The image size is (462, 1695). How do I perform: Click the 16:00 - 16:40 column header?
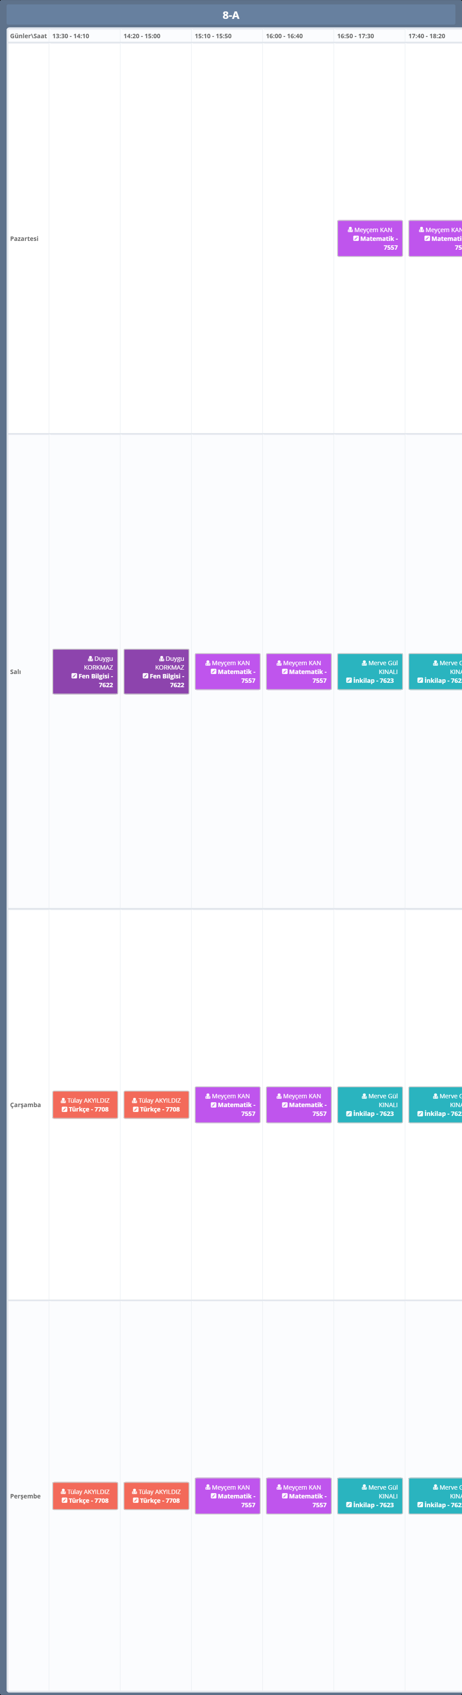tap(284, 36)
